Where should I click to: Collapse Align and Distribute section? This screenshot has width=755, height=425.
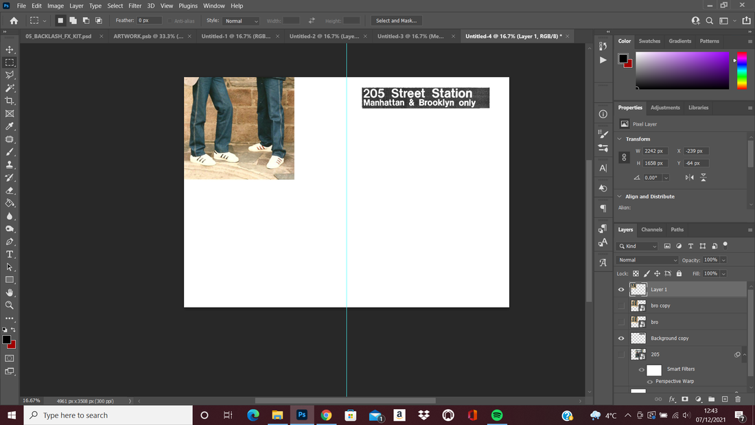[620, 196]
